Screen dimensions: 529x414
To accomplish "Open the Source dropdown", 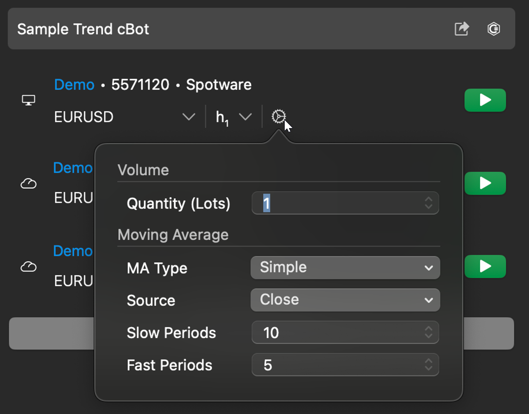I will 345,299.
